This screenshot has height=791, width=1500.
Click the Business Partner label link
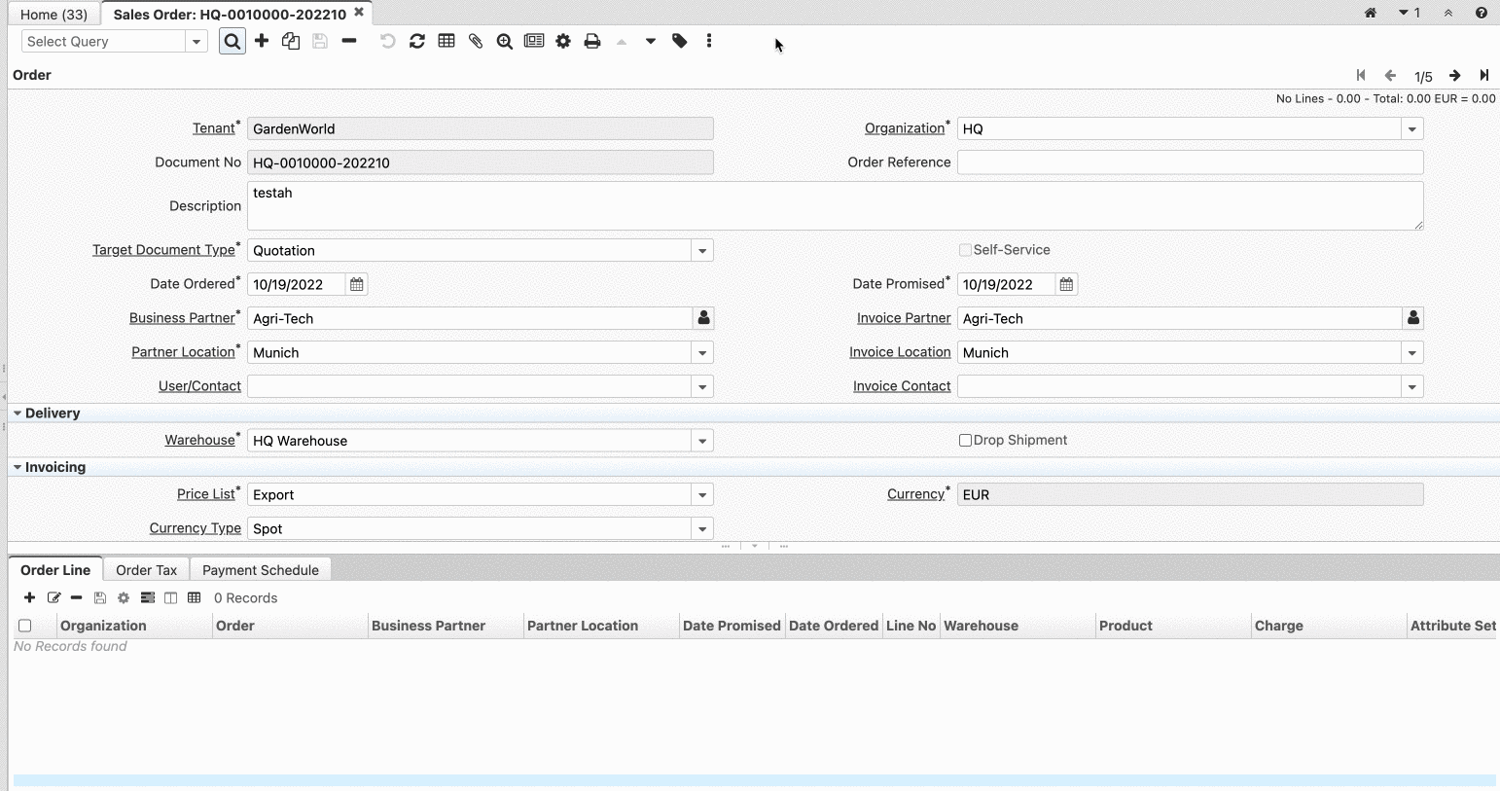coord(182,318)
